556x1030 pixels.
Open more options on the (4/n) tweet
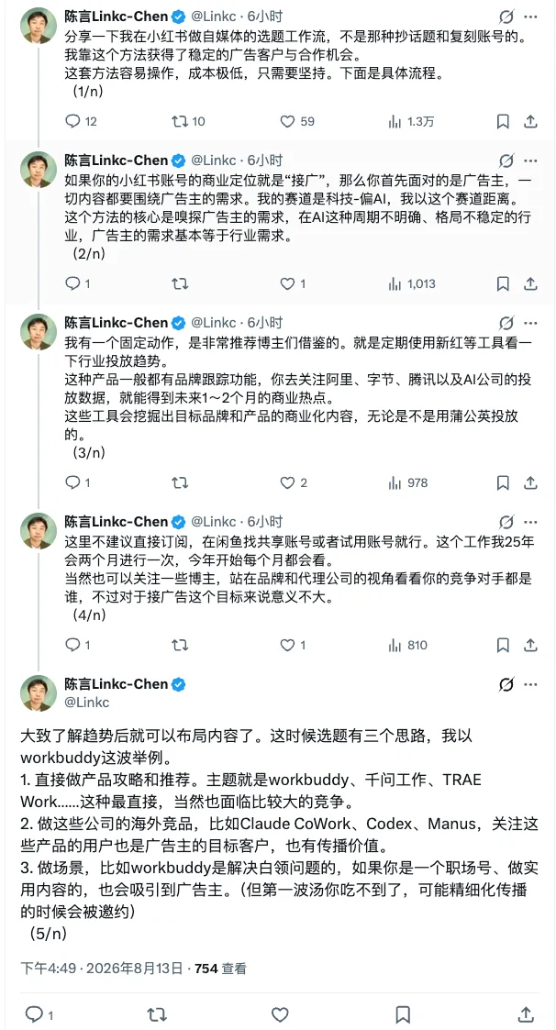[530, 522]
